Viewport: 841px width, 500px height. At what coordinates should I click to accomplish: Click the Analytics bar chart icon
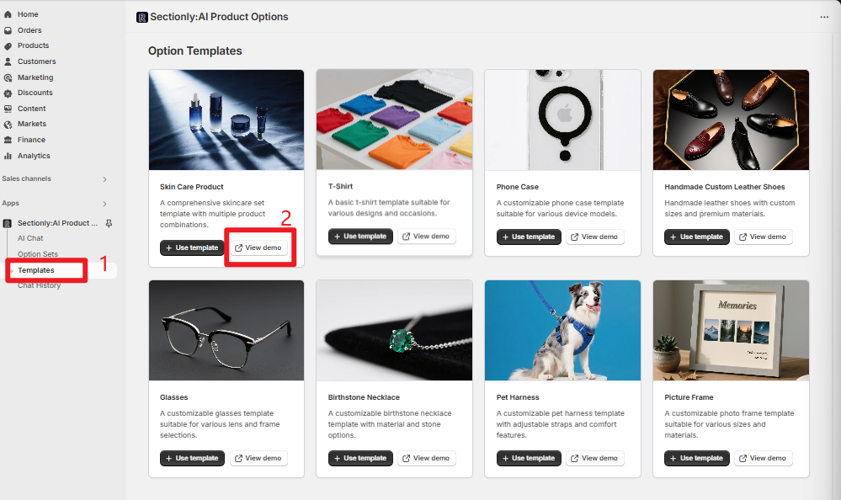[x=8, y=156]
